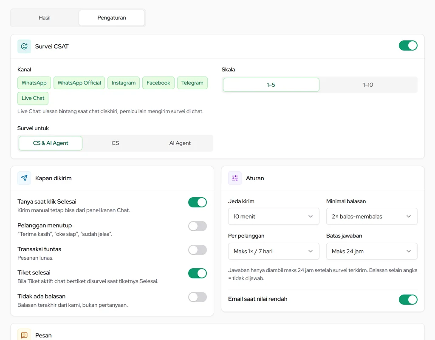Enable the Transaksi tuntas switch
Image resolution: width=435 pixels, height=340 pixels.
(x=198, y=250)
